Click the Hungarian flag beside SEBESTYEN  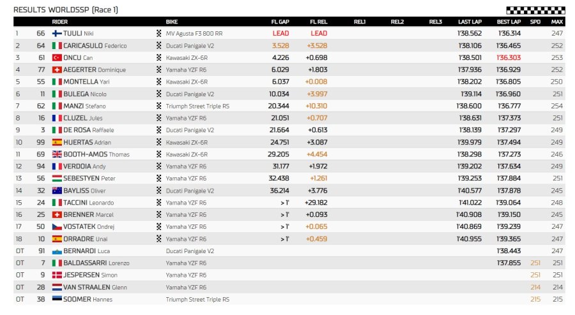coord(57,178)
